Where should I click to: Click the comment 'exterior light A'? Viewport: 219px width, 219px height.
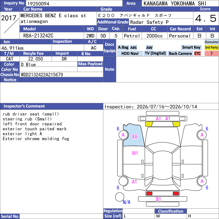[22, 134]
